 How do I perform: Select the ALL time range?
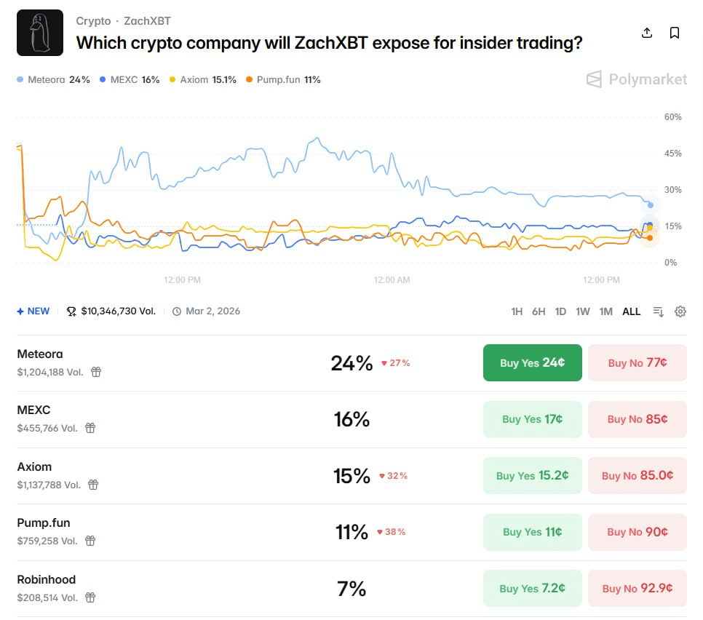(x=632, y=311)
